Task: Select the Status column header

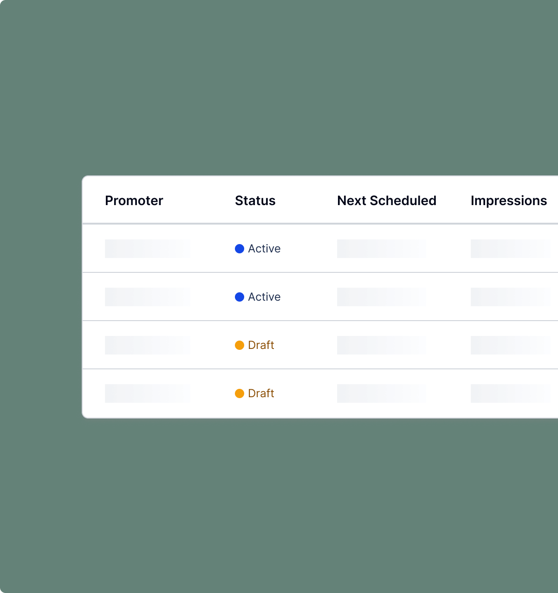Action: click(x=255, y=200)
